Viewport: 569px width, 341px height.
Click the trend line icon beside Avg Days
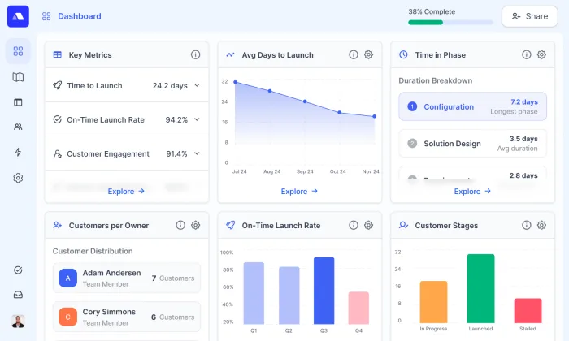click(x=230, y=54)
